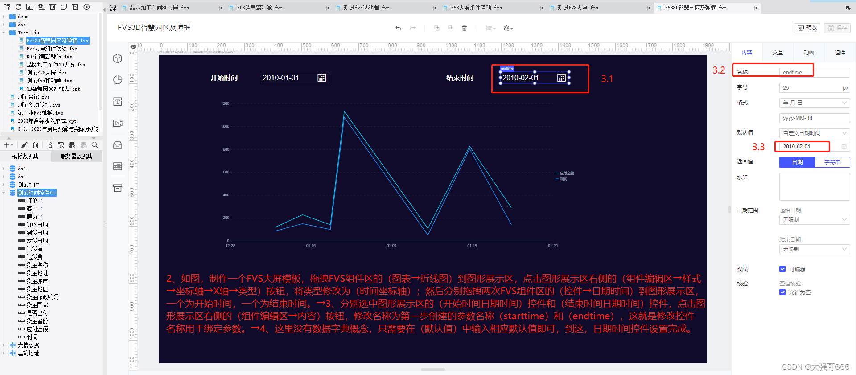Delete the selected file using top trash icon

coord(53,7)
